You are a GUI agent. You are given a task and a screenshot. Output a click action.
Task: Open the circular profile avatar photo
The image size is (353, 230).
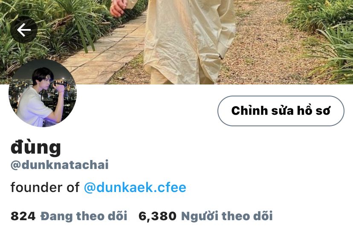[43, 93]
